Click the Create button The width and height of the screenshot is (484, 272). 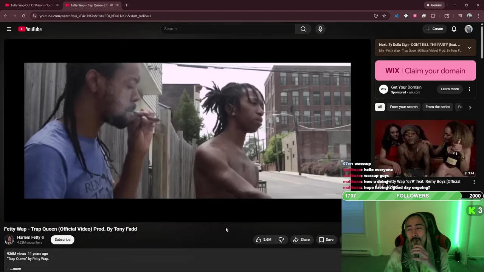pyautogui.click(x=434, y=29)
